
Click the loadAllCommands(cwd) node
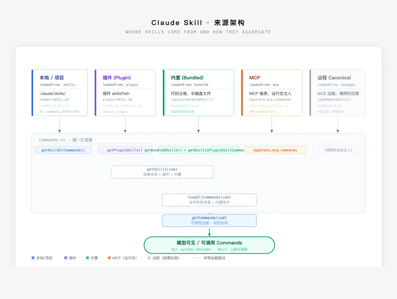(209, 200)
